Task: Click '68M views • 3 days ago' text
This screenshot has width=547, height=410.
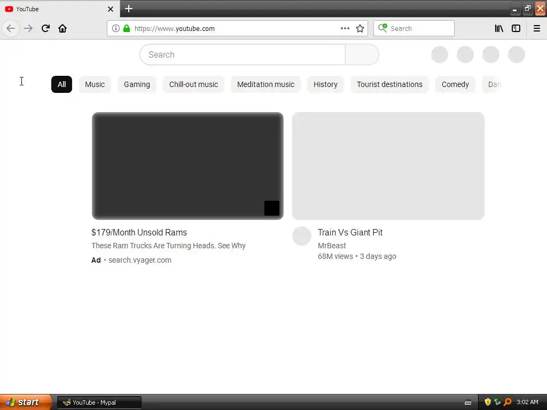Action: tap(357, 256)
